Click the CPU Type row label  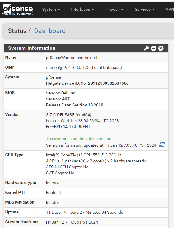pyautogui.click(x=14, y=155)
